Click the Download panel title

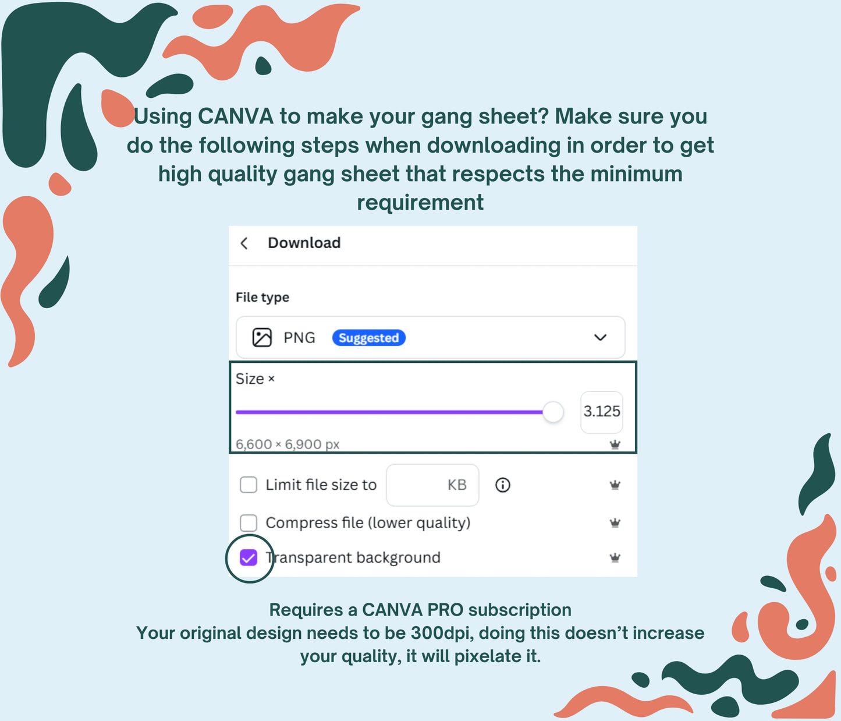pos(304,243)
